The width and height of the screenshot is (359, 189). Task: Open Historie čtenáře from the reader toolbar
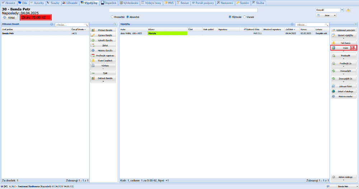(103, 51)
